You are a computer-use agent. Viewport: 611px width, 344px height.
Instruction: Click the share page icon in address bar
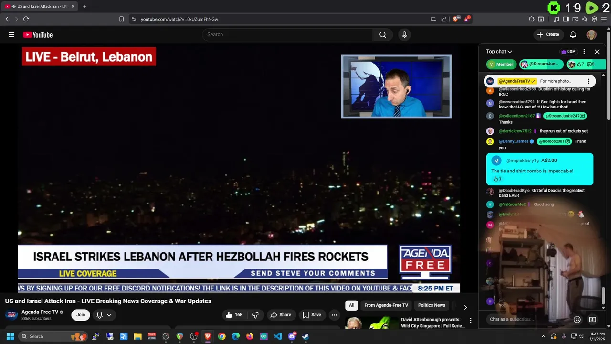(444, 19)
